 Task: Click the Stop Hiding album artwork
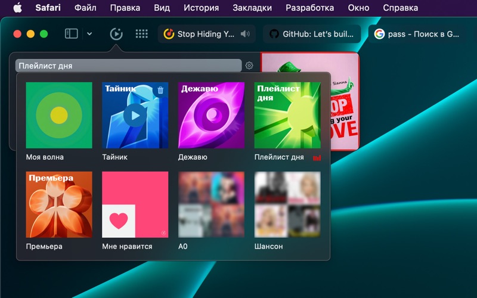pos(345,101)
